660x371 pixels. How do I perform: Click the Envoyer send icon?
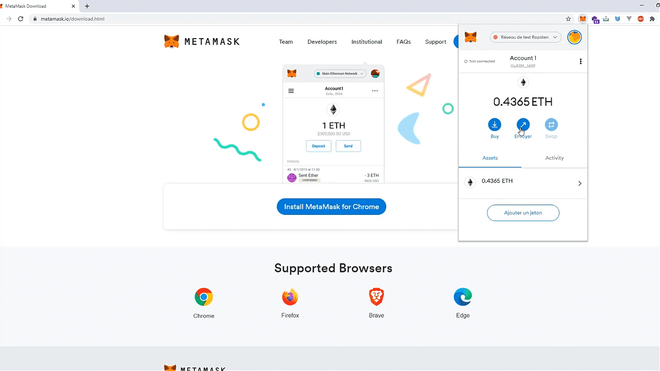pyautogui.click(x=523, y=124)
